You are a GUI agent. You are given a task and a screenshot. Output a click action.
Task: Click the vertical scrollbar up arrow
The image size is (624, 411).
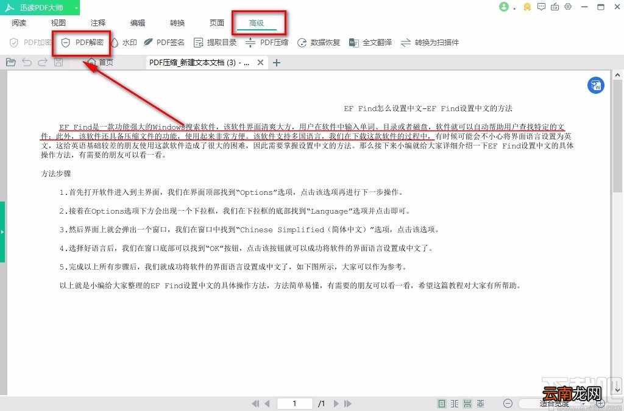coord(618,75)
